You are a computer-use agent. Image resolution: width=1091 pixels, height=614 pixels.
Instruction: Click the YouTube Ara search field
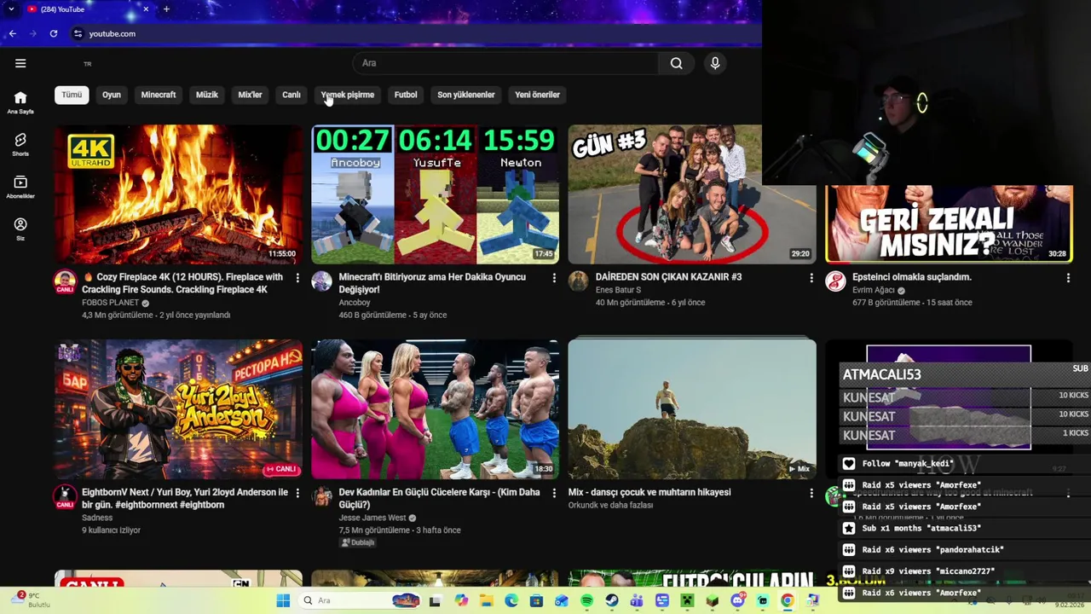[505, 63]
